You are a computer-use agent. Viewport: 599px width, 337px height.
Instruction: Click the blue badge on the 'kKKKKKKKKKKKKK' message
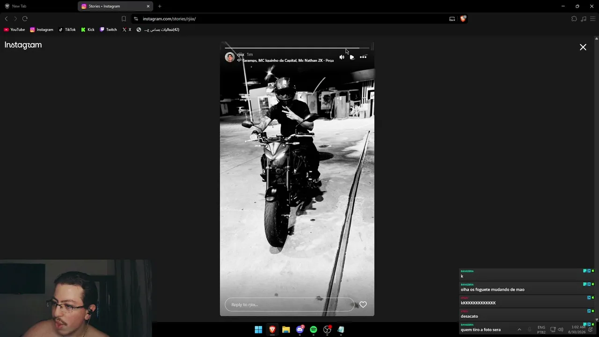pyautogui.click(x=589, y=298)
